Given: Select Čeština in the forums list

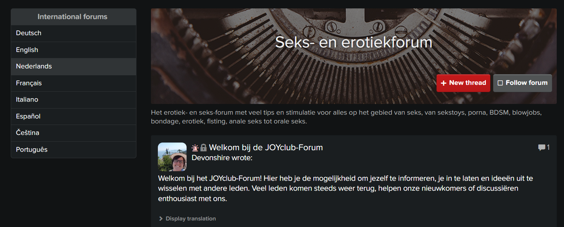Looking at the screenshot, I should [x=74, y=133].
